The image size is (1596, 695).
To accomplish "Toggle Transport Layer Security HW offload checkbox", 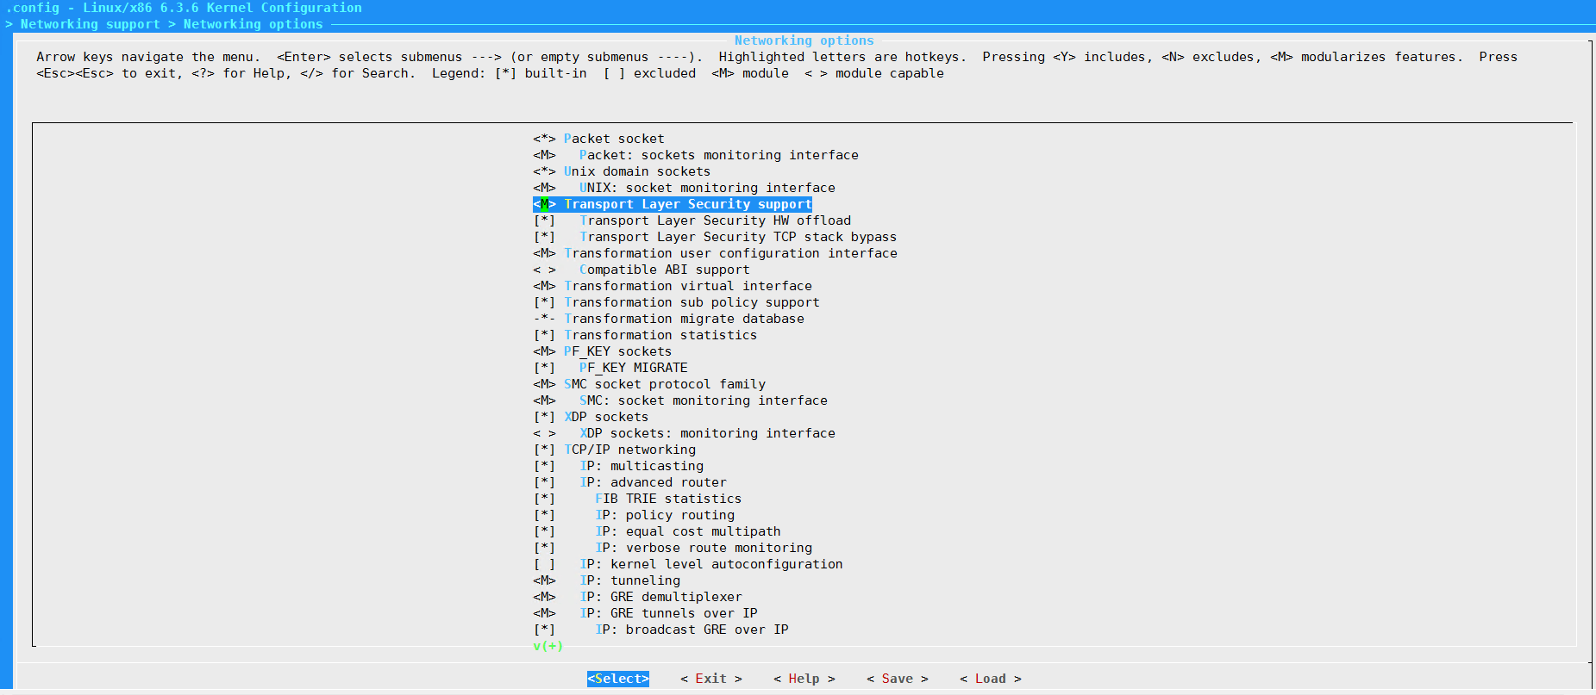I will (x=544, y=220).
